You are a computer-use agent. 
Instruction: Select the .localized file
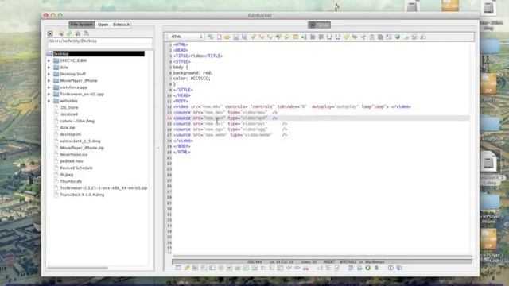point(69,114)
